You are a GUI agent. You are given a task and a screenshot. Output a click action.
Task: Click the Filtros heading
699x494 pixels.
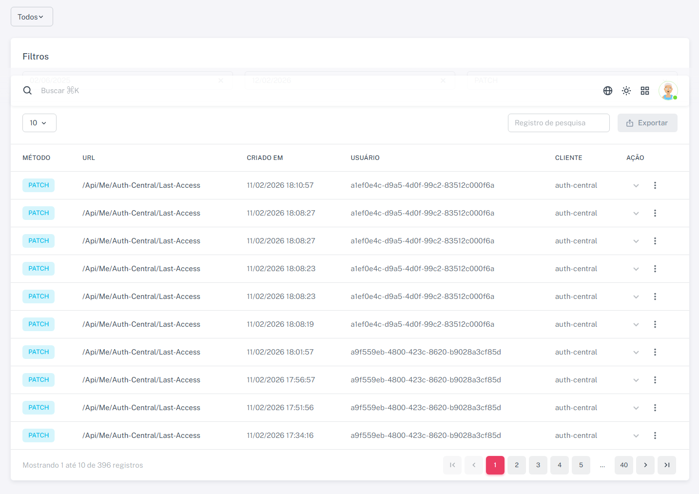click(x=36, y=57)
